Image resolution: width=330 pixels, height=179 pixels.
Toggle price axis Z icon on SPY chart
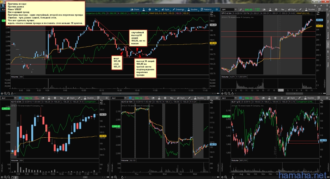point(318,13)
